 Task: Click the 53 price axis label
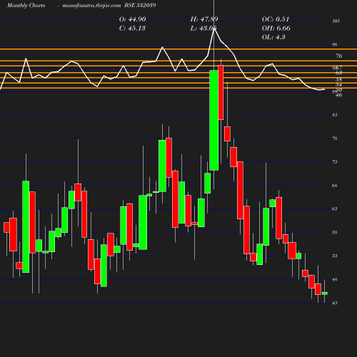(335, 256)
